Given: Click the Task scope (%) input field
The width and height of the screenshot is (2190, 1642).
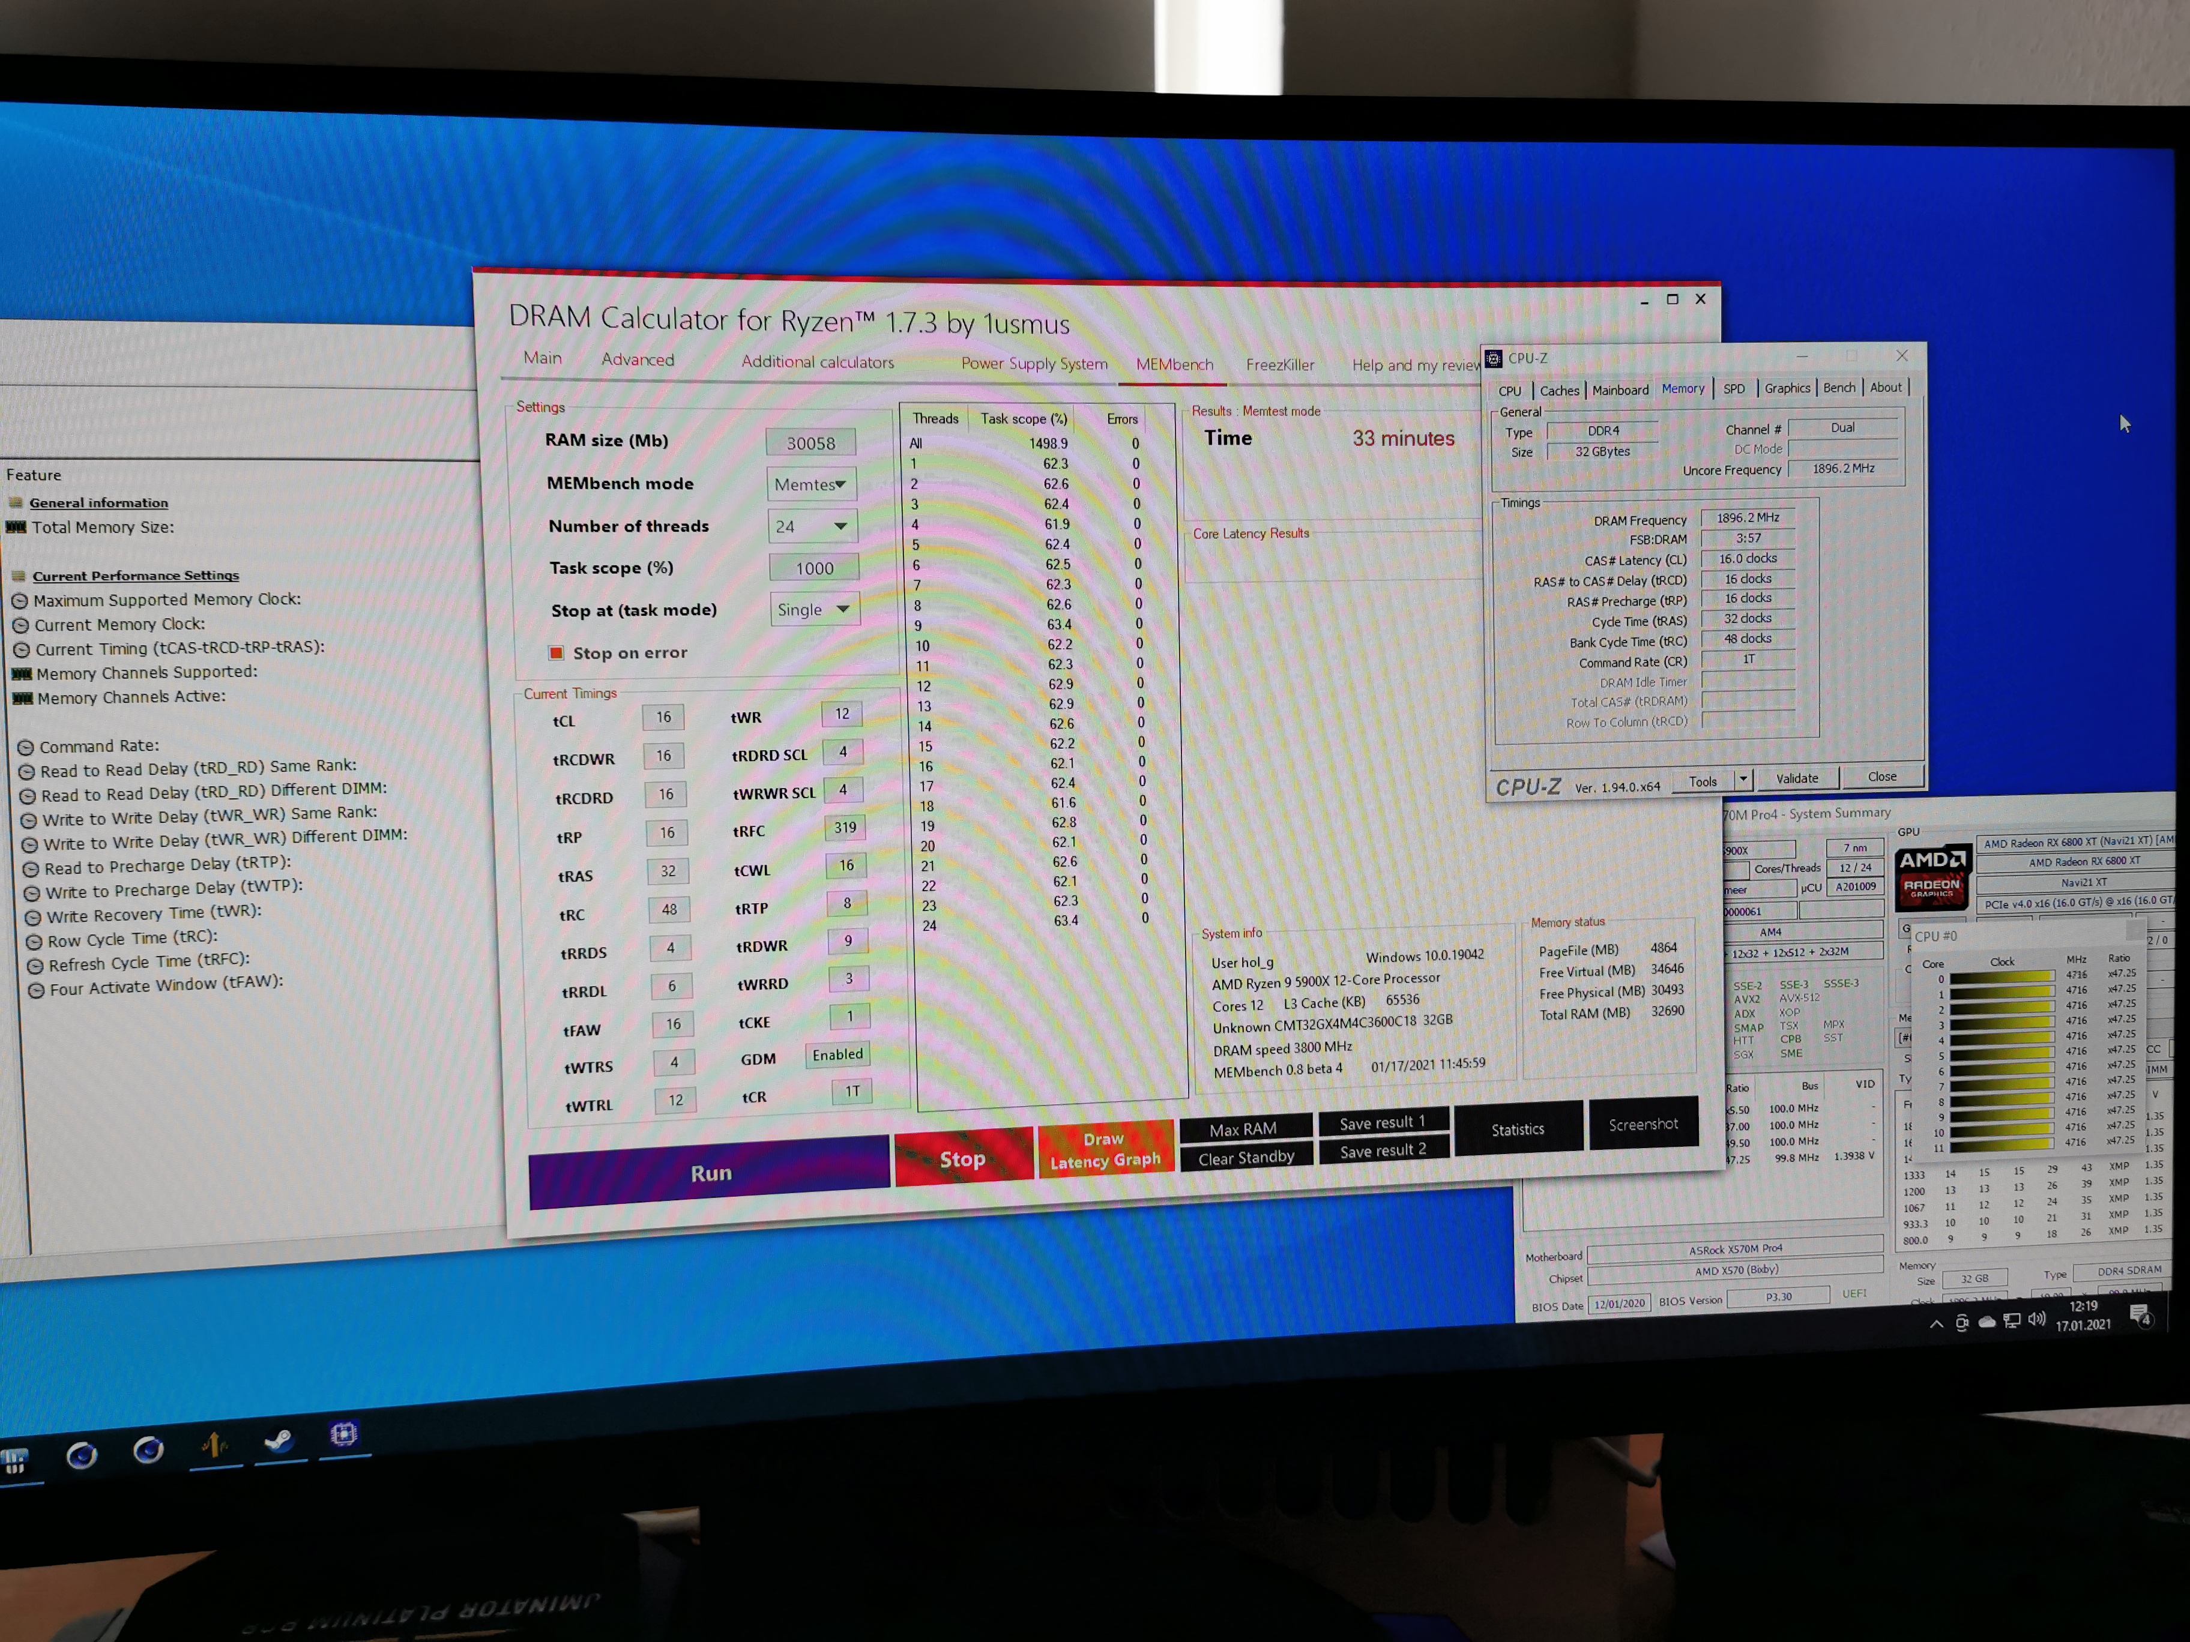Looking at the screenshot, I should (x=814, y=568).
